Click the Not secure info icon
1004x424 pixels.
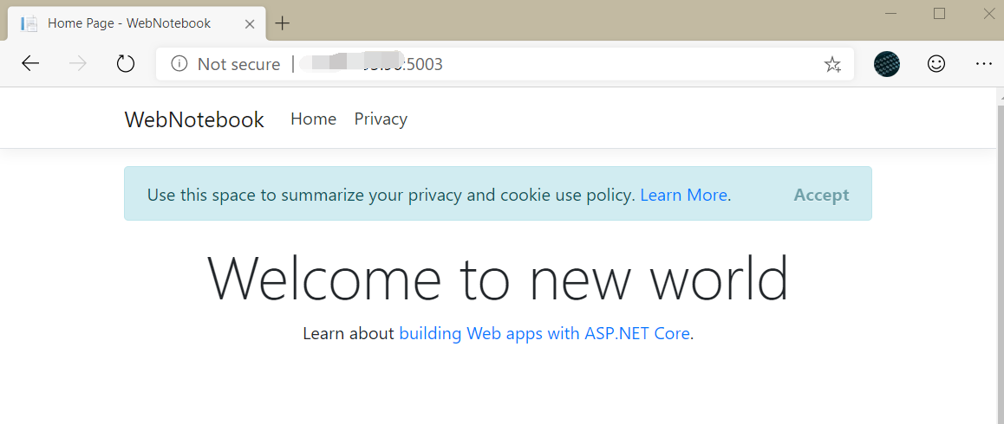pyautogui.click(x=179, y=63)
